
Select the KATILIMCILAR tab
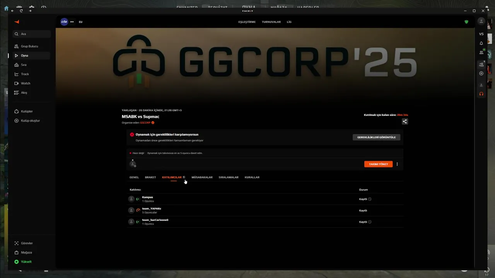point(172,177)
